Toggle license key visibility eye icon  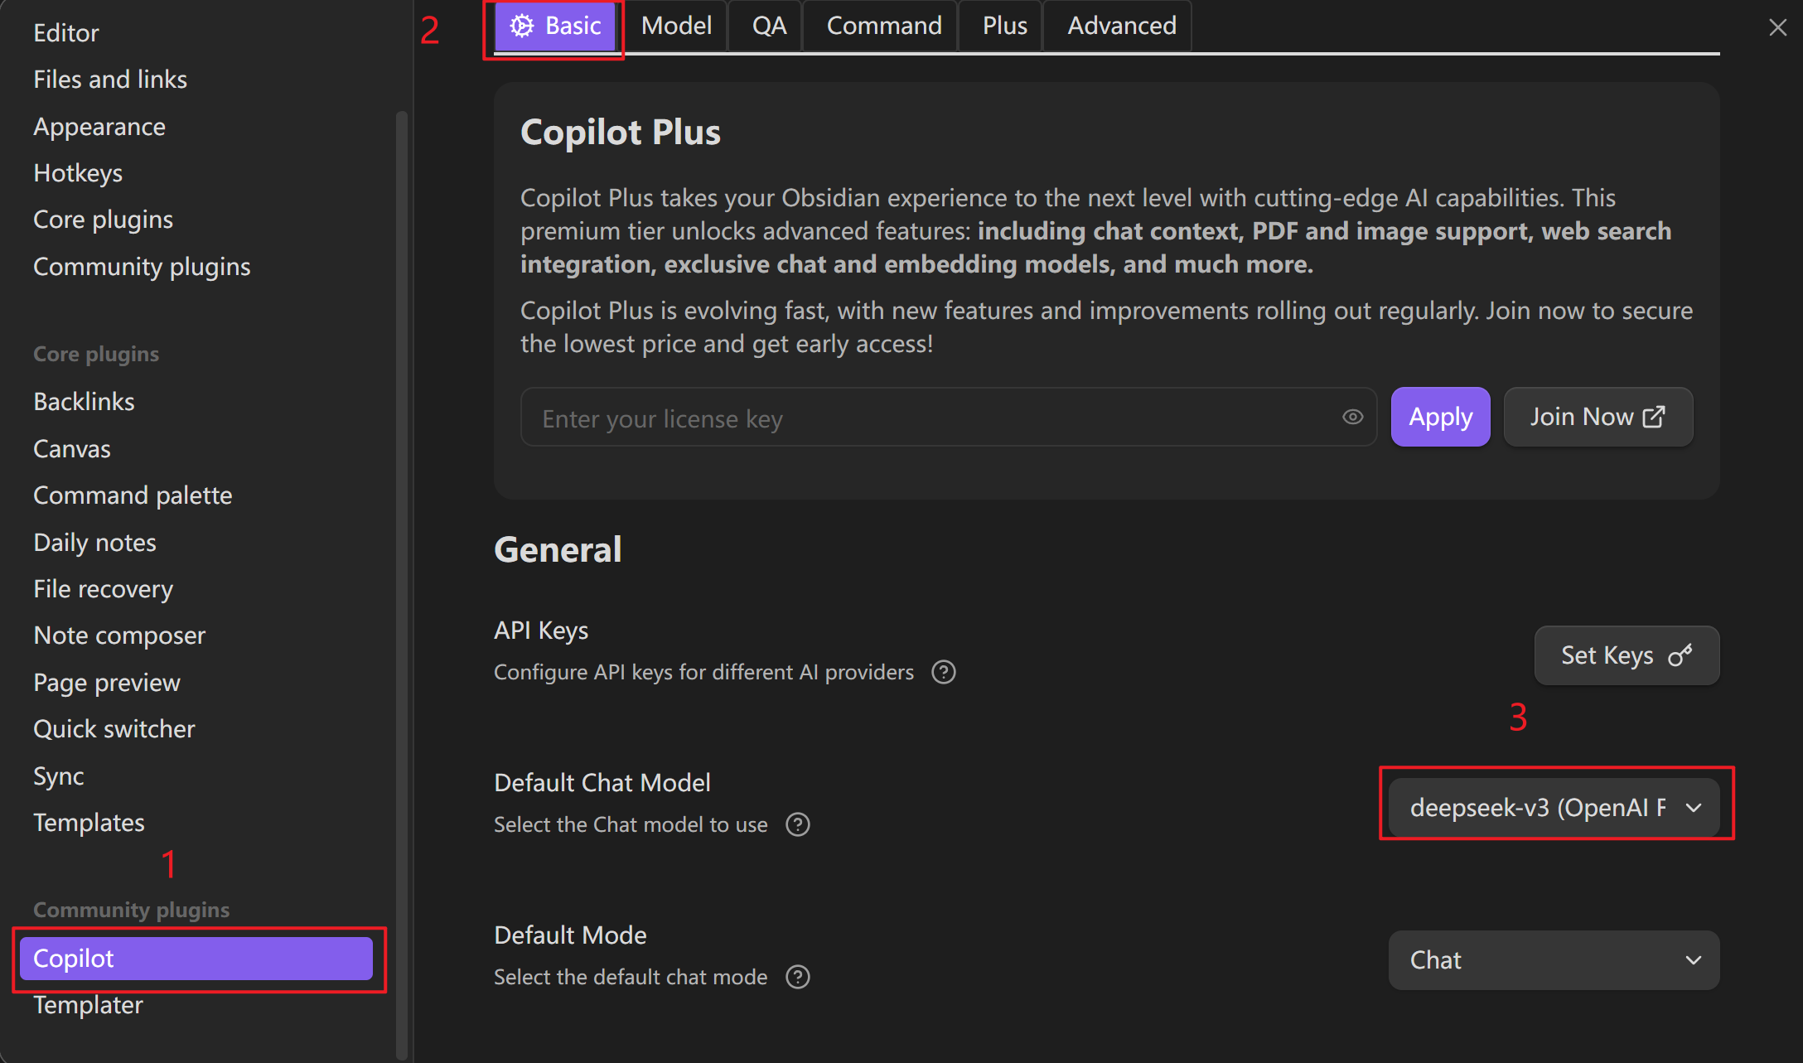[x=1352, y=417]
